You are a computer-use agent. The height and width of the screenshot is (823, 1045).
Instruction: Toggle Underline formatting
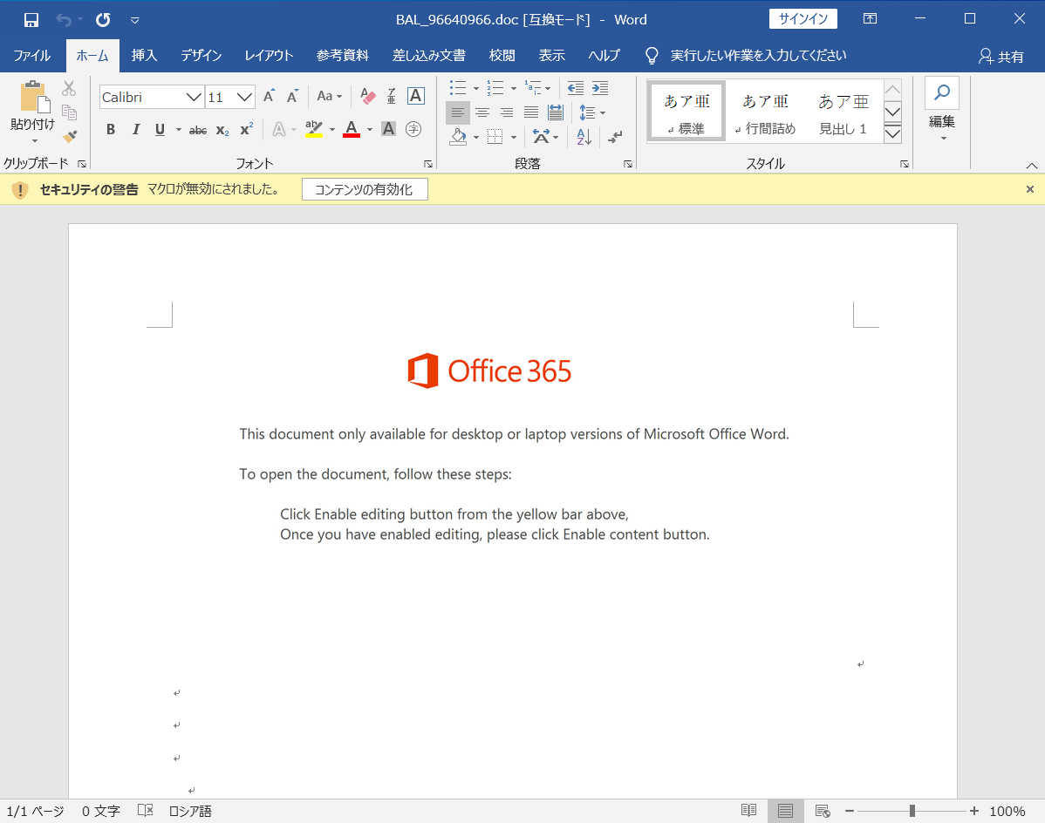160,129
